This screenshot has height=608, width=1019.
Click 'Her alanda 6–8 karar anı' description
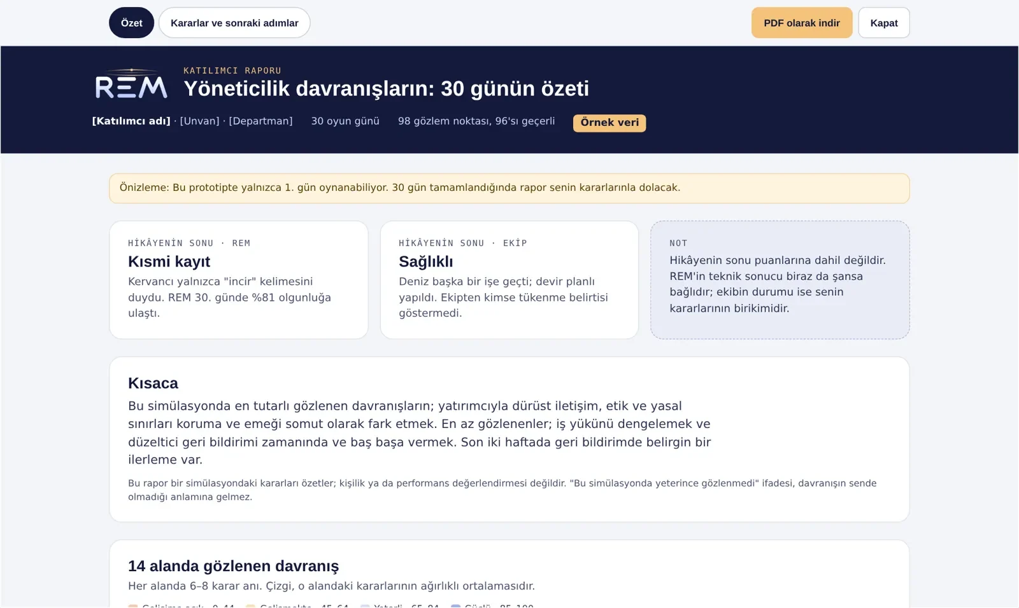click(x=331, y=586)
